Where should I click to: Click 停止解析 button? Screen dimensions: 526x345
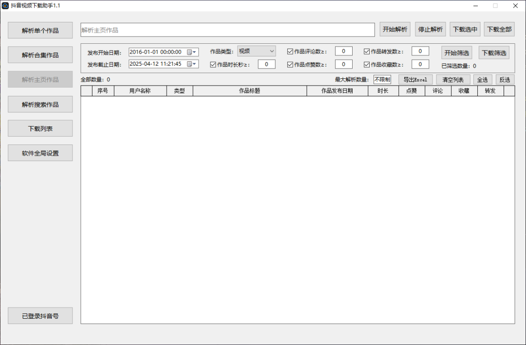pos(431,30)
